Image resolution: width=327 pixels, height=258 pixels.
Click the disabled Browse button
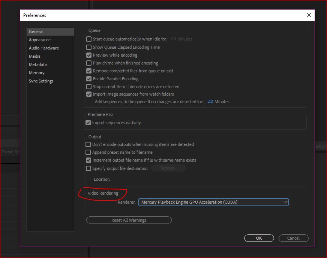(x=168, y=168)
